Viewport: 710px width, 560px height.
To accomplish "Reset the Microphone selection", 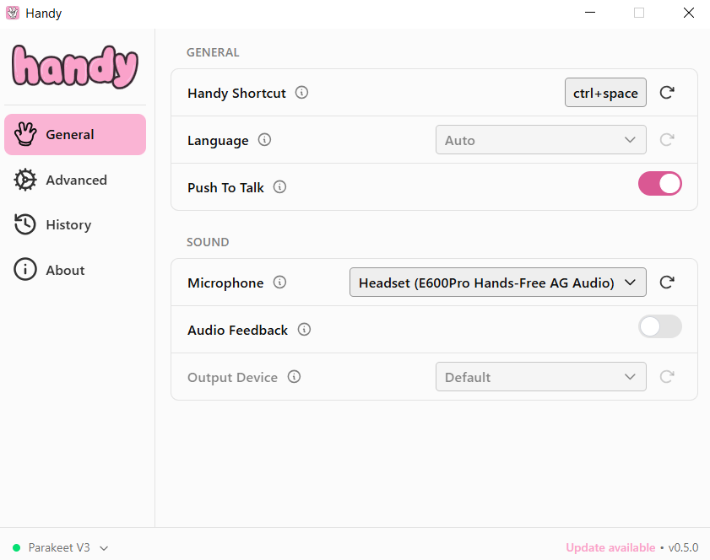I will pos(666,283).
